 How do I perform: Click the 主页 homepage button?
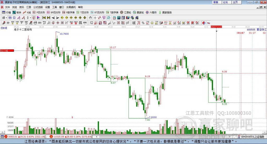click(x=236, y=2)
